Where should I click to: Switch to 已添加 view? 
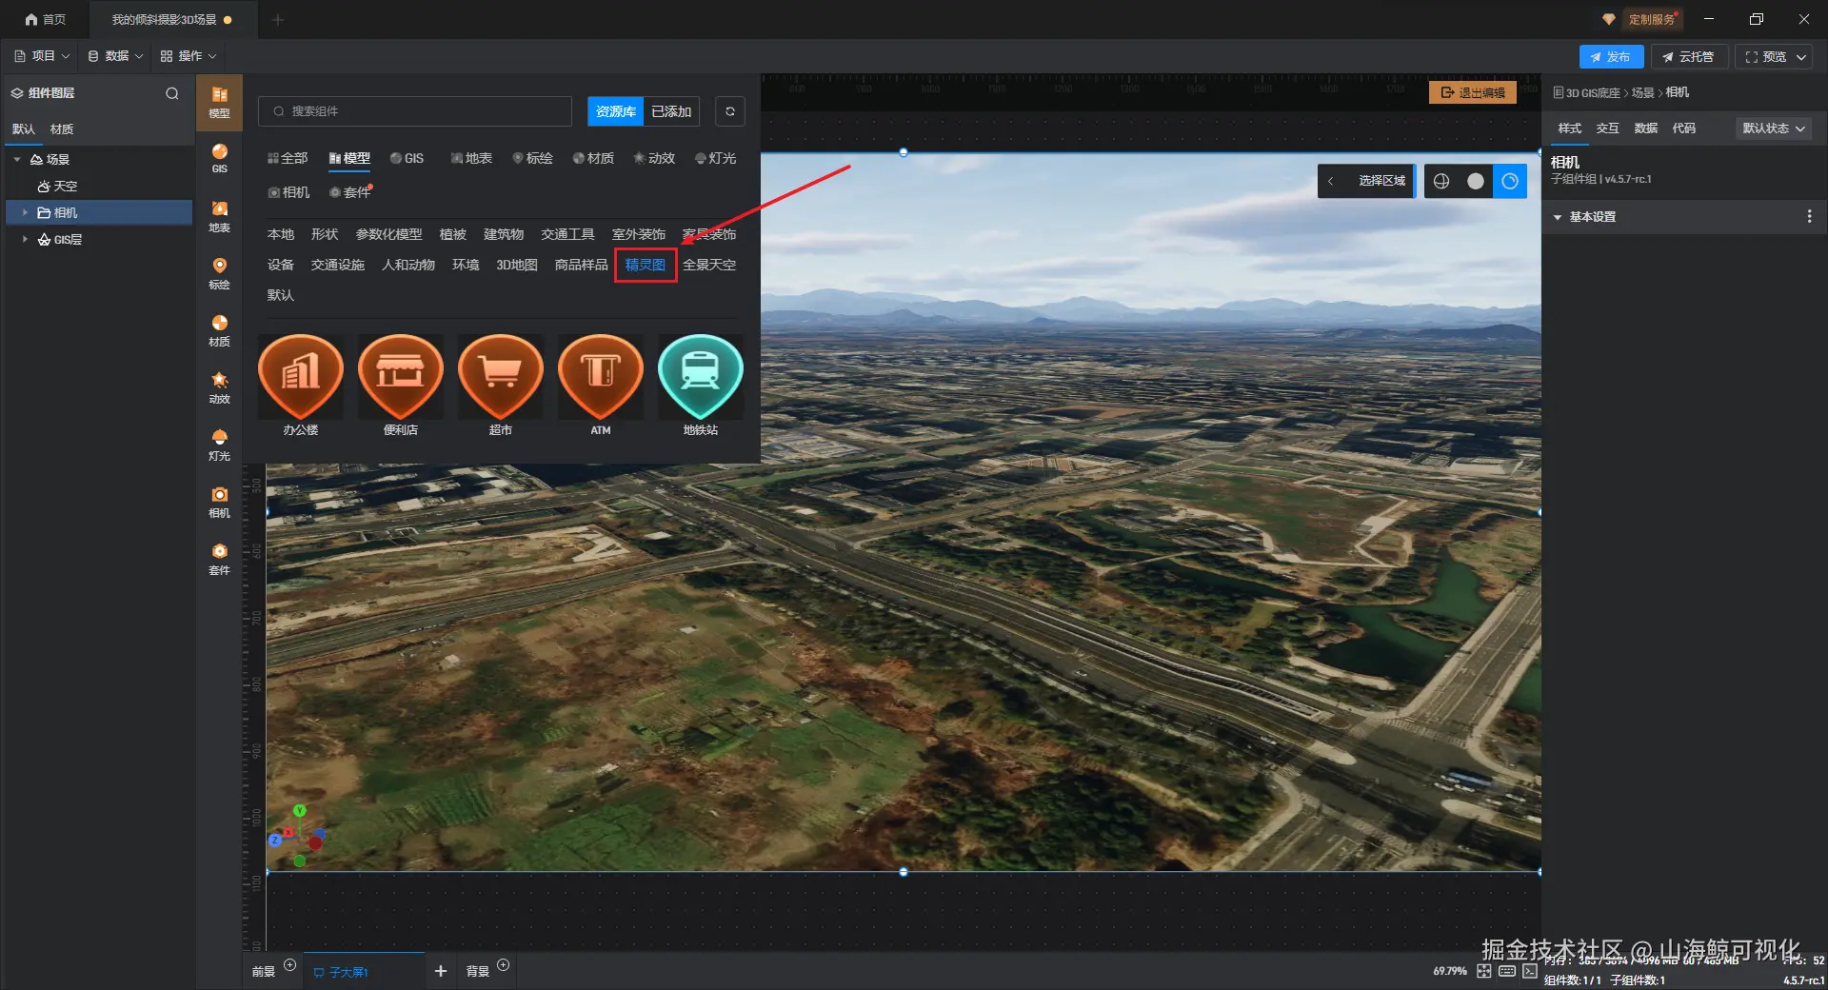pos(671,111)
